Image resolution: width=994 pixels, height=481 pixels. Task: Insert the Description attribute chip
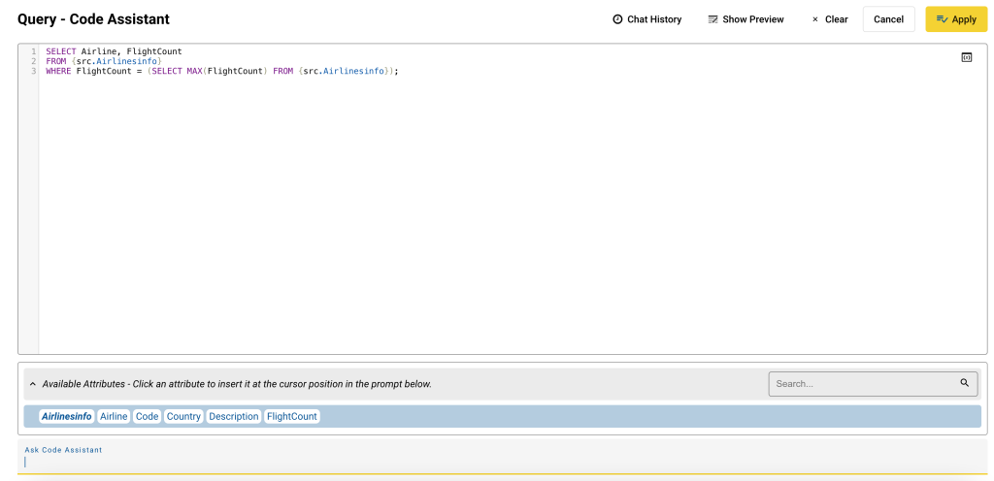[234, 416]
